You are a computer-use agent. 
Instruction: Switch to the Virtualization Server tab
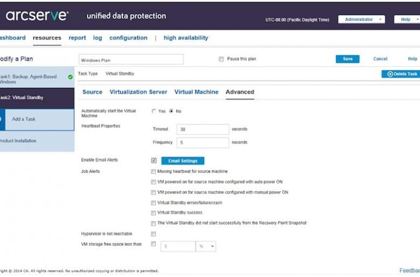click(138, 92)
